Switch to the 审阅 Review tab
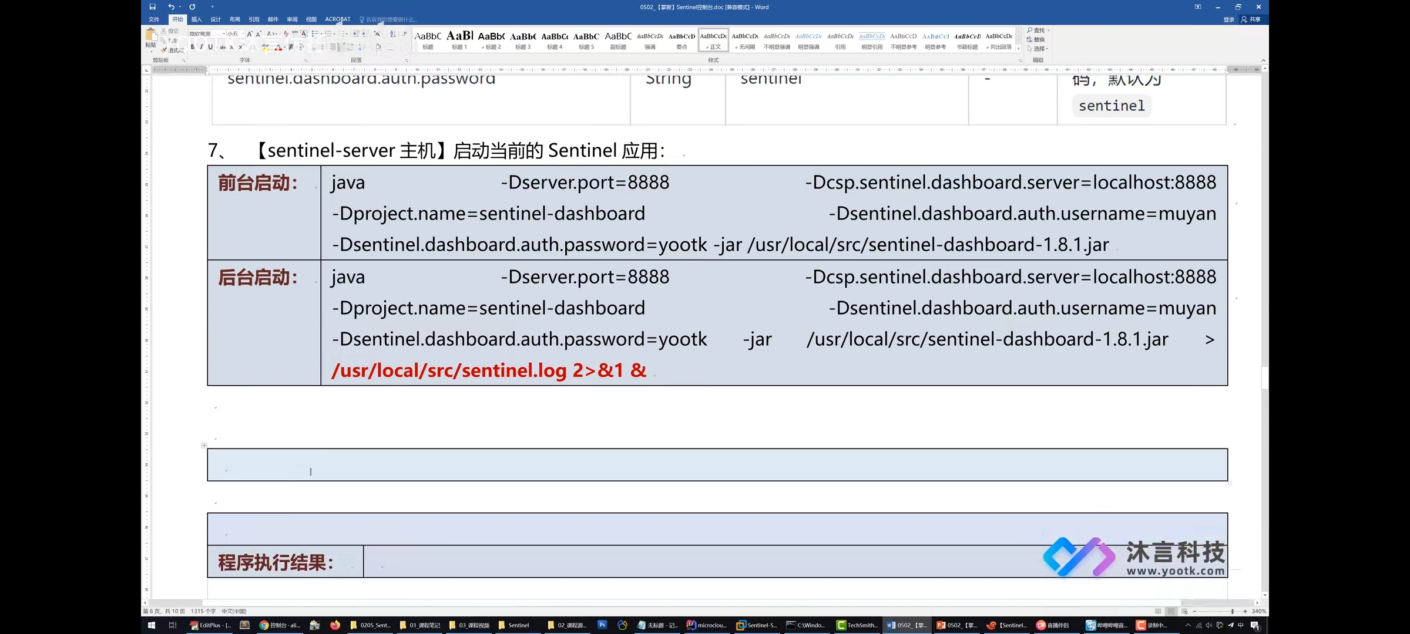Viewport: 1410px width, 634px height. pos(292,19)
